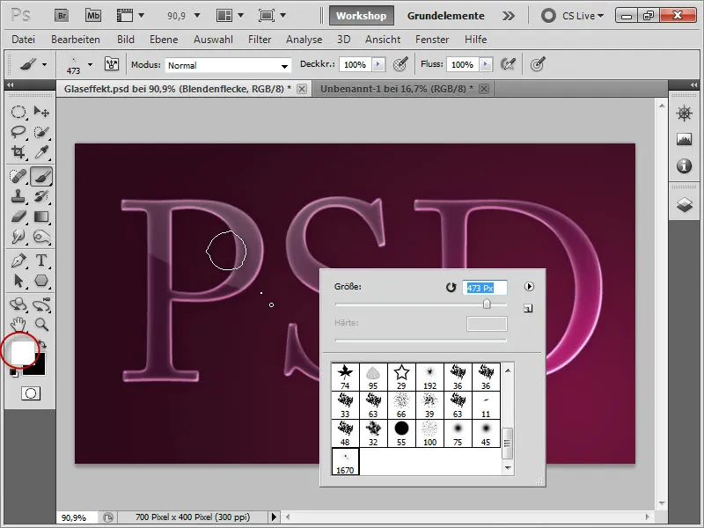Open the Fenster menu
This screenshot has height=528, width=704.
point(432,40)
